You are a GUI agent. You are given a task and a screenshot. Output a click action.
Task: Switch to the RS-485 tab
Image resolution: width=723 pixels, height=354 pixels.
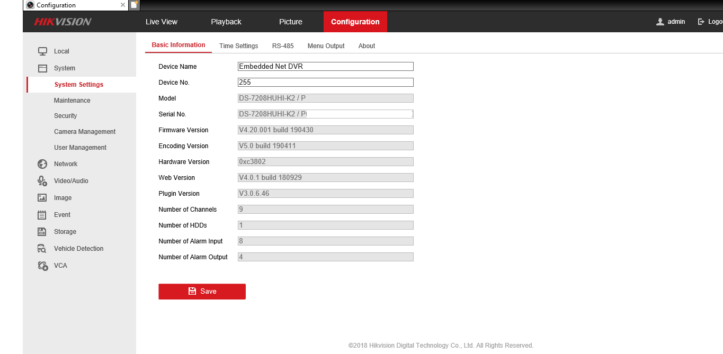[x=283, y=46]
